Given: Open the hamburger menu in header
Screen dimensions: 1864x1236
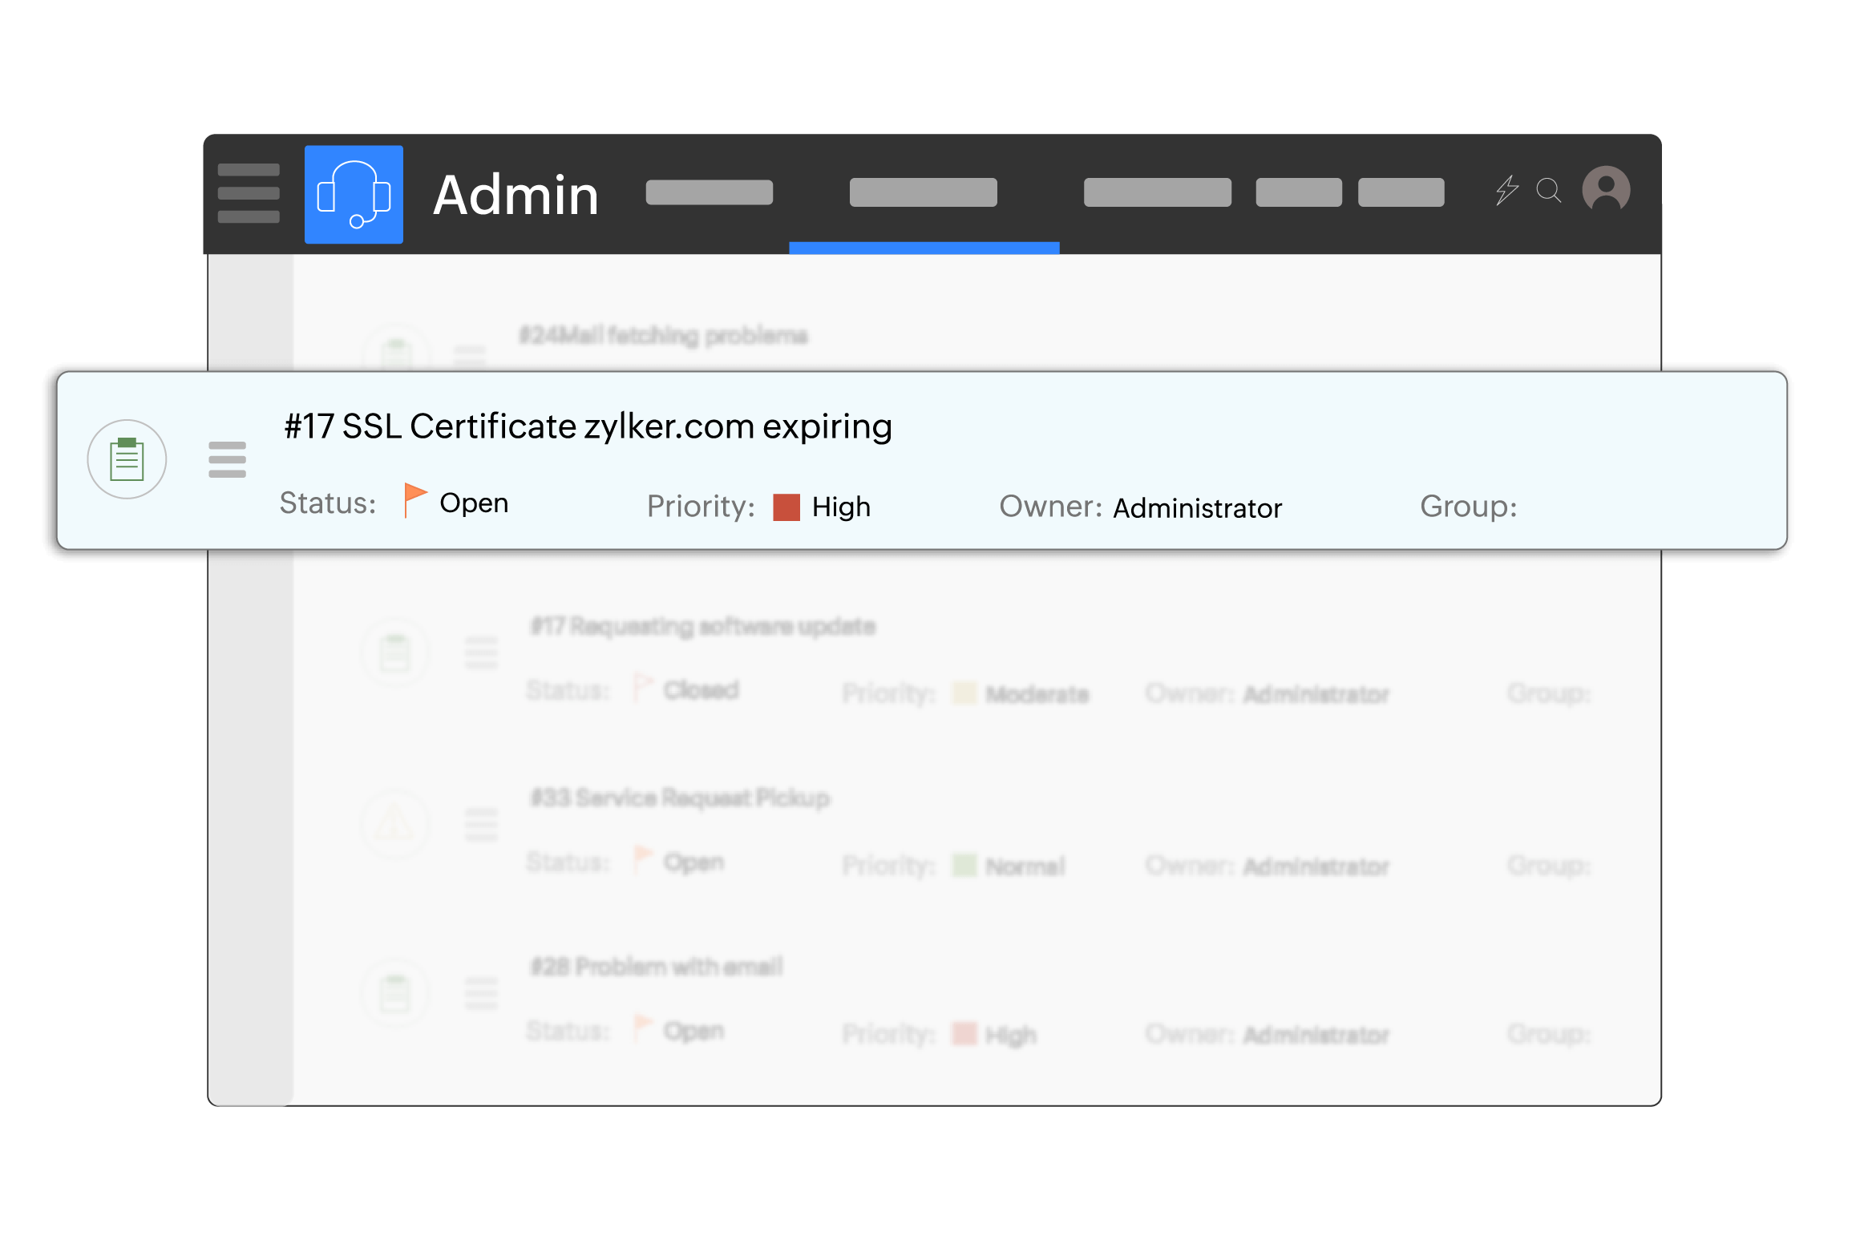Looking at the screenshot, I should [249, 193].
